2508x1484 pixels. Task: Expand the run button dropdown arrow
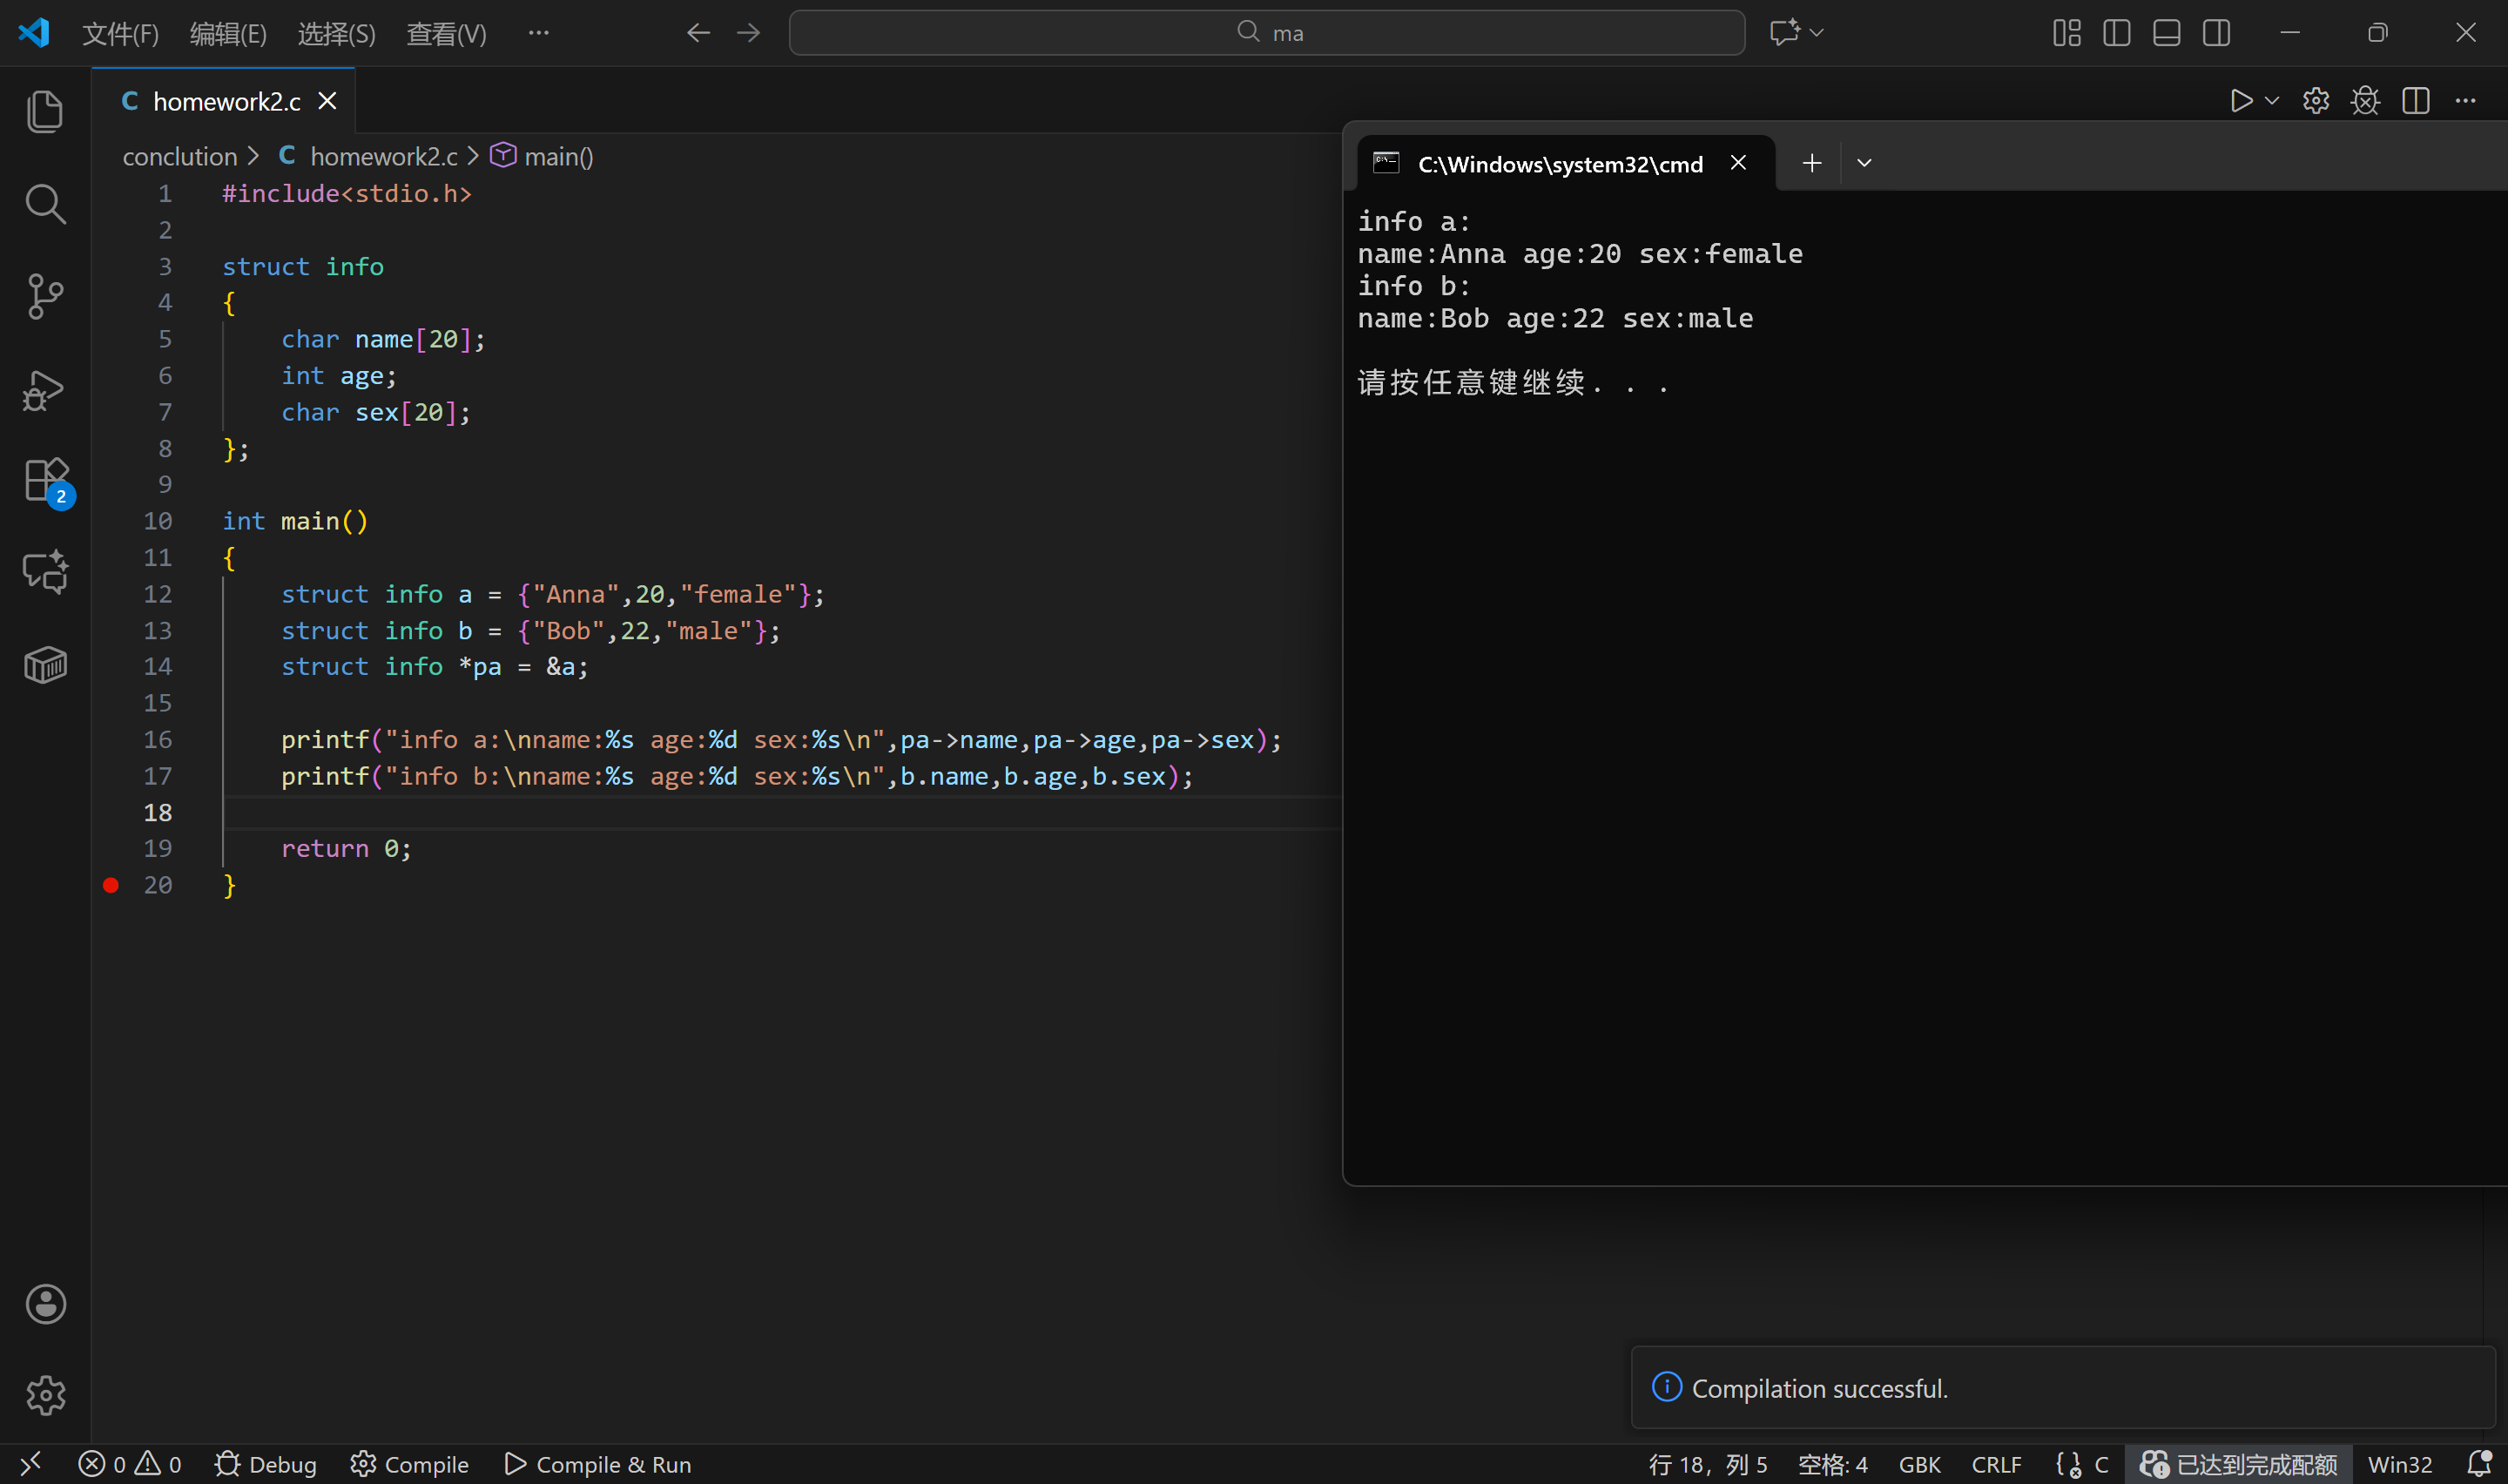pyautogui.click(x=2271, y=101)
